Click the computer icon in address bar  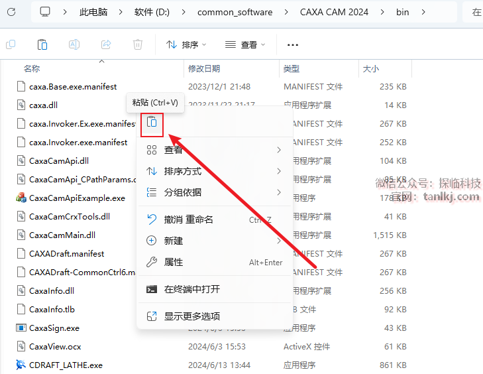pos(45,12)
